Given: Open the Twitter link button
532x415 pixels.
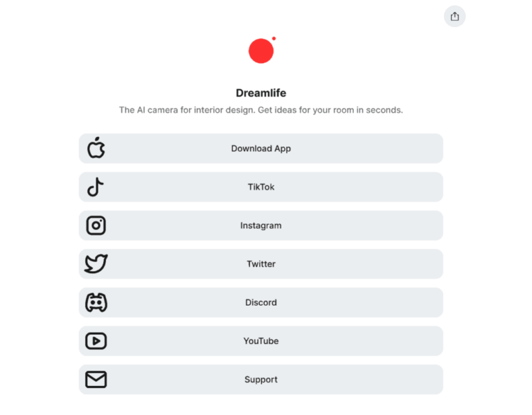Looking at the screenshot, I should click(x=261, y=264).
